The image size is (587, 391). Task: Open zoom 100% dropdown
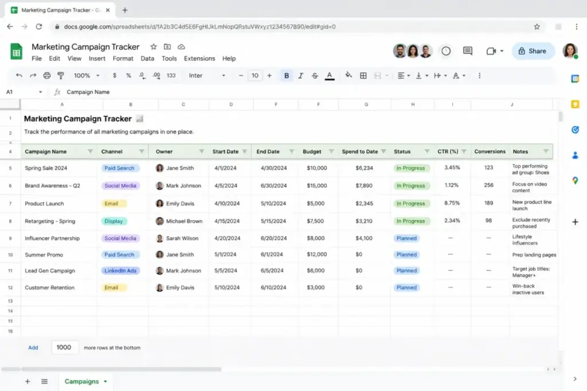tap(87, 76)
